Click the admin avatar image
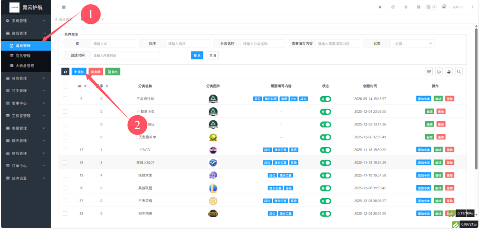 coord(444,7)
